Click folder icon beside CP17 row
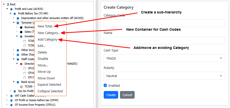 point(25,78)
